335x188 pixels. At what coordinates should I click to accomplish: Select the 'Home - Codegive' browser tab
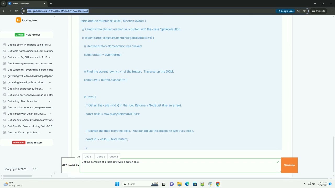click(27, 4)
